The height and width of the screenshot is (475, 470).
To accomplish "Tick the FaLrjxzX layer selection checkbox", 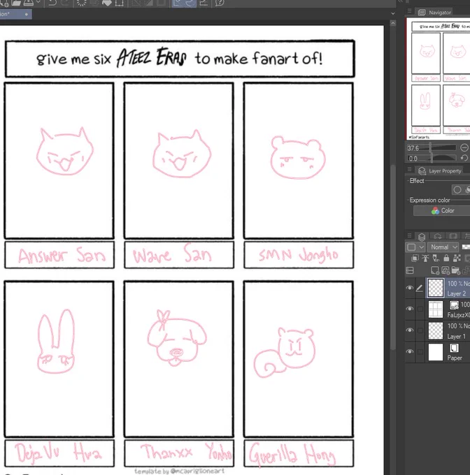I will click(x=420, y=309).
